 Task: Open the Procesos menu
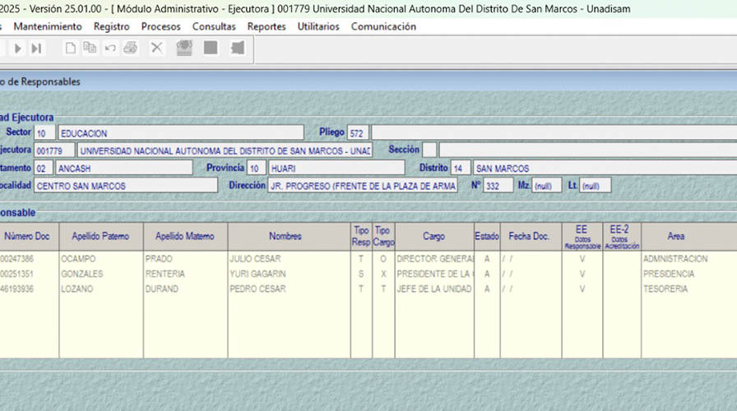(160, 27)
